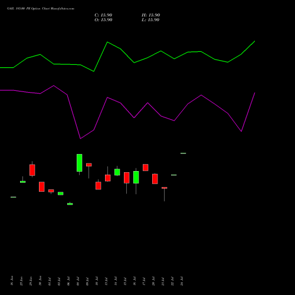Viewport: 295px width, 295px height.
Task: Click the green line's peak above 11 Jul
Action: 107,42
